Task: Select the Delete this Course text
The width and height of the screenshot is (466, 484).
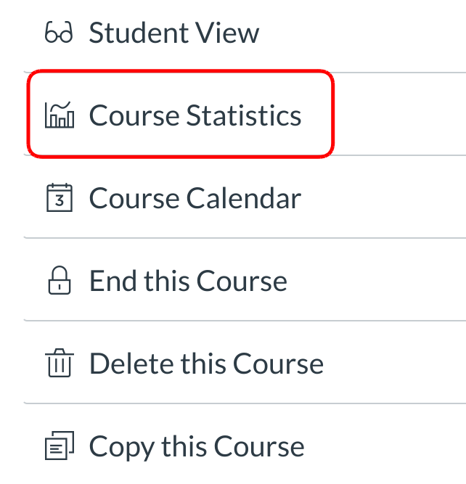Action: [x=206, y=364]
